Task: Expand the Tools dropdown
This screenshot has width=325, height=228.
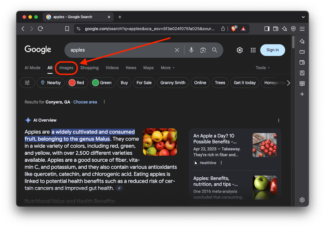Action: click(263, 68)
